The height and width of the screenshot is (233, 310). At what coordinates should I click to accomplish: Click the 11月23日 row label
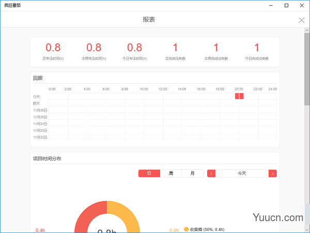[40, 130]
